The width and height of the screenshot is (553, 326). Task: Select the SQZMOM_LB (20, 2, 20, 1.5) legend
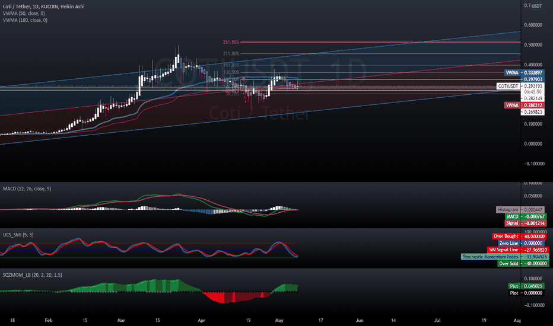pyautogui.click(x=33, y=275)
